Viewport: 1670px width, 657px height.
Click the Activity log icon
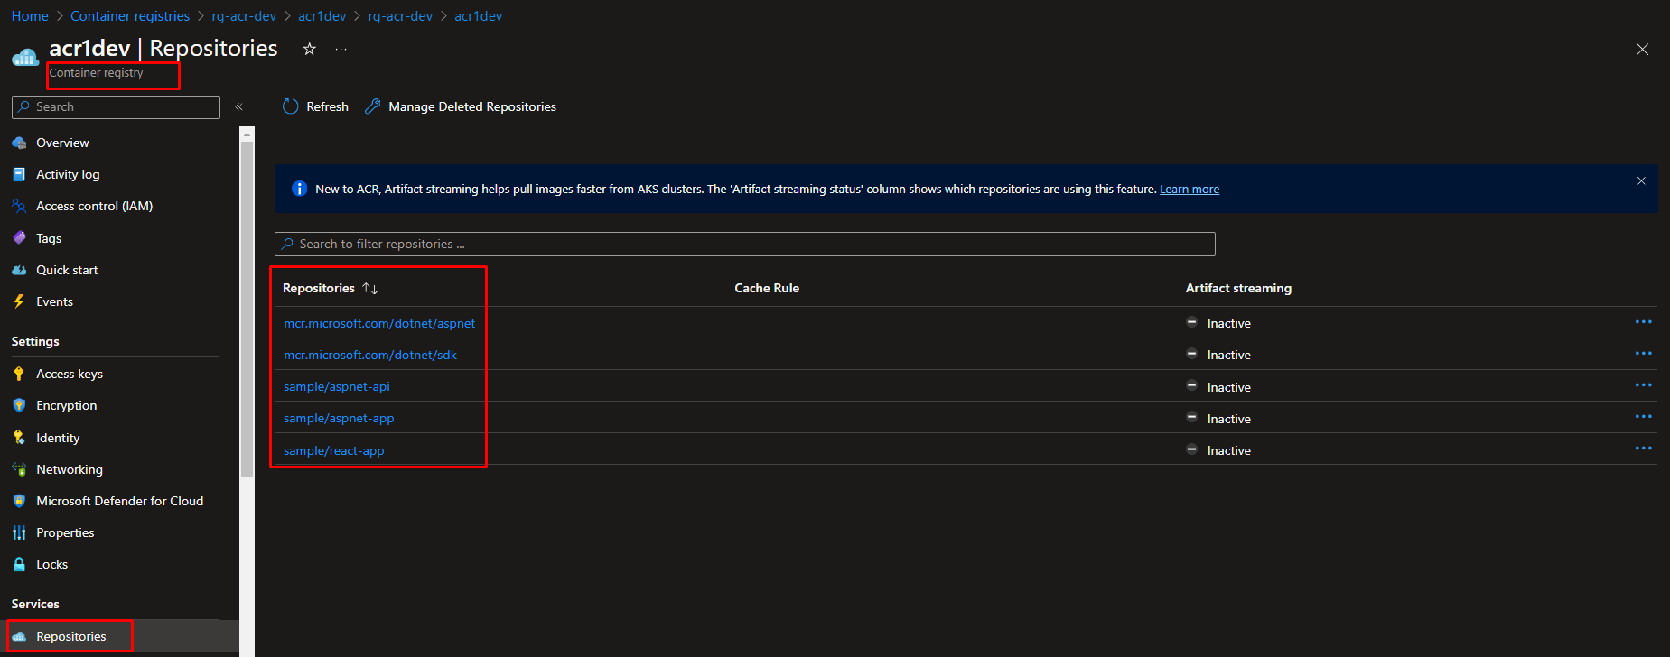tap(19, 174)
